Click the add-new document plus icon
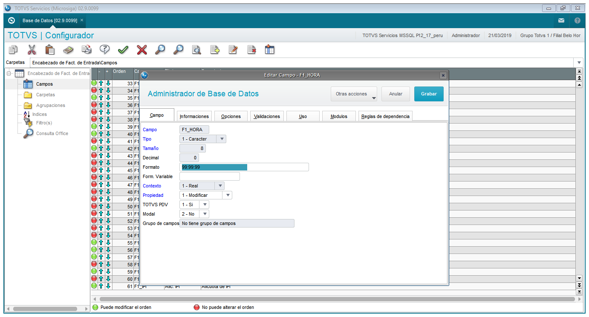The image size is (589, 317). pos(215,49)
